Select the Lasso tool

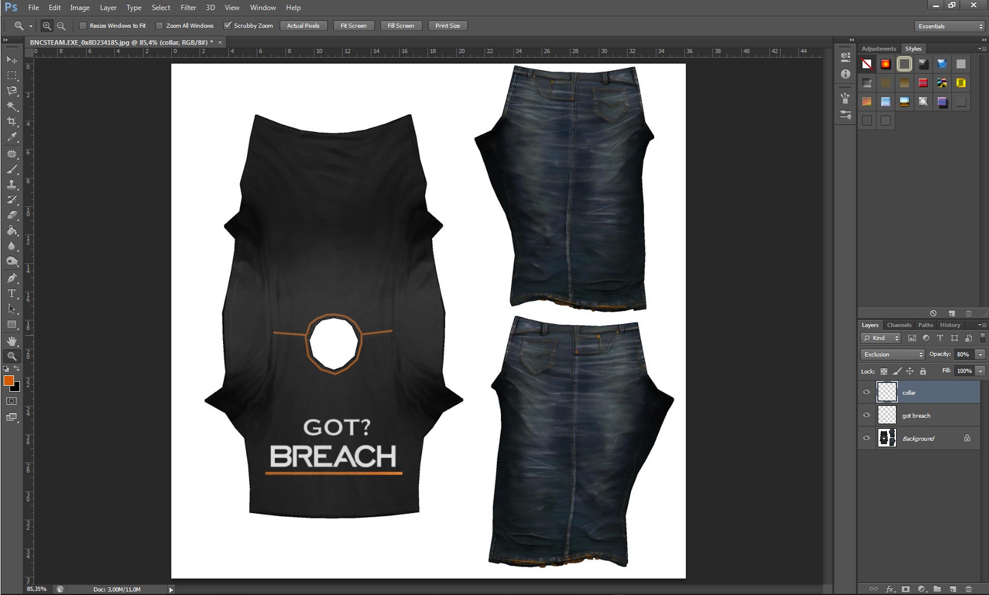[x=12, y=90]
